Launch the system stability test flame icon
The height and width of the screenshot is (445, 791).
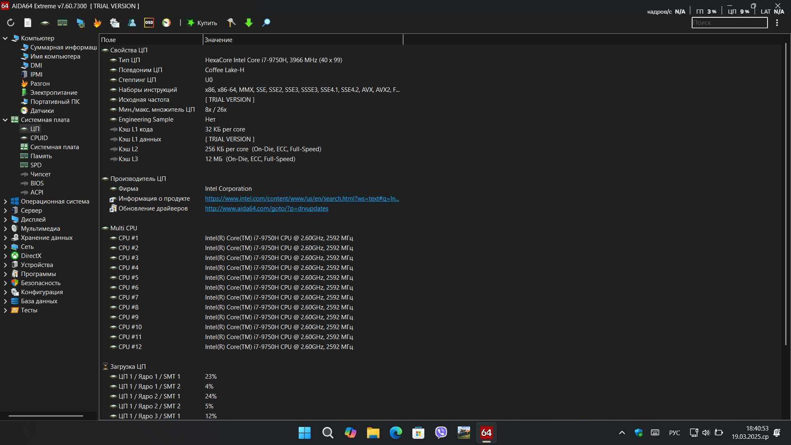click(x=97, y=23)
